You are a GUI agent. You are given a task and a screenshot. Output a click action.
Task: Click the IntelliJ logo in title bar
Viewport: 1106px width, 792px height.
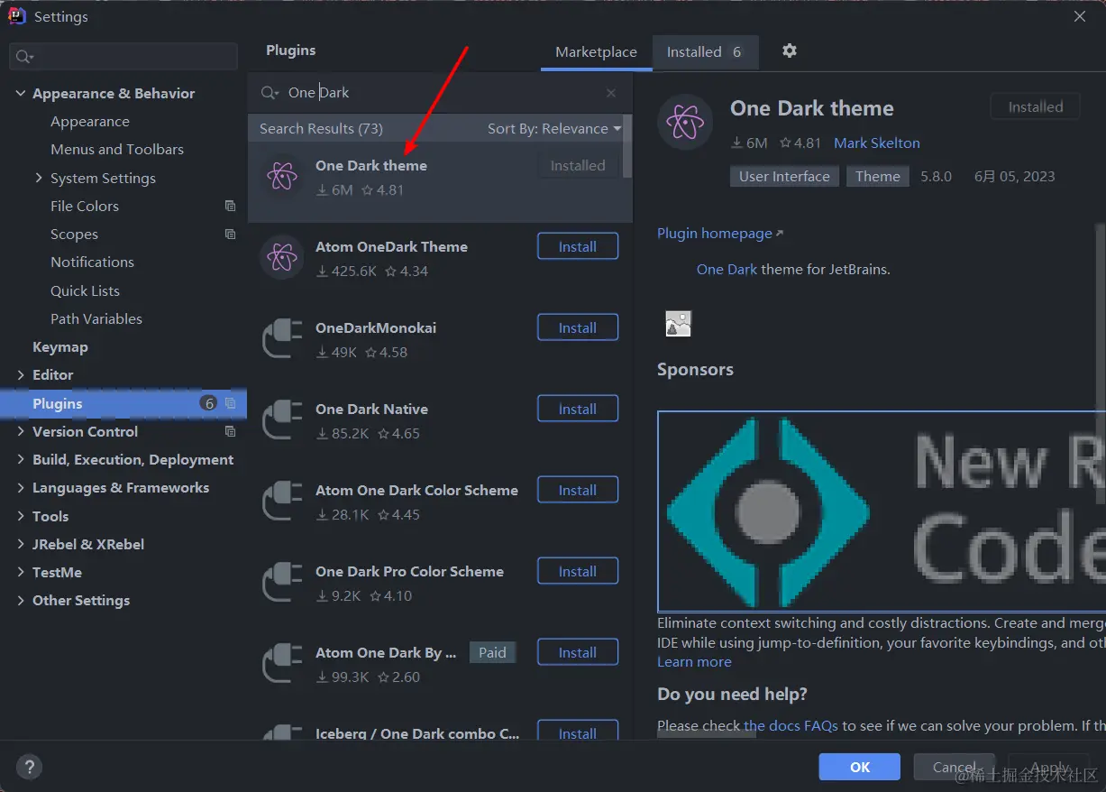[17, 16]
